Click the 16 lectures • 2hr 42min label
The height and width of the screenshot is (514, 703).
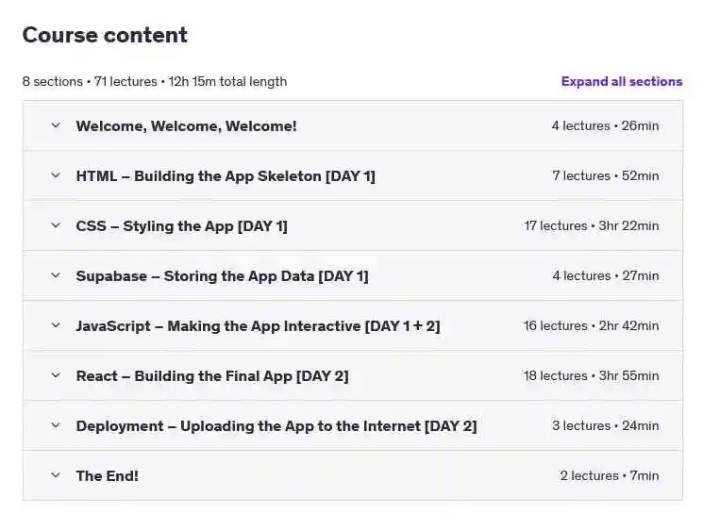(591, 325)
